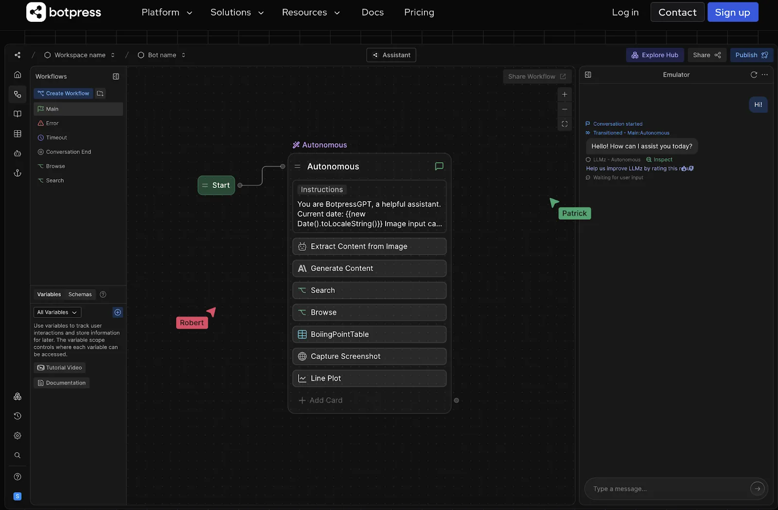Click the Create Workflow button

tap(63, 93)
